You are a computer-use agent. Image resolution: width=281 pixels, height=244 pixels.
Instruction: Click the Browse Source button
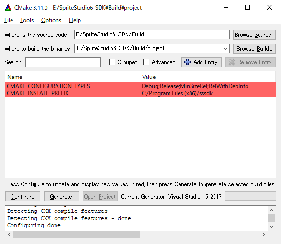tap(254, 35)
